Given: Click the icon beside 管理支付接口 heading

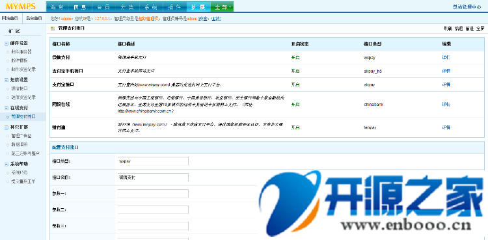Looking at the screenshot, I should [53, 29].
